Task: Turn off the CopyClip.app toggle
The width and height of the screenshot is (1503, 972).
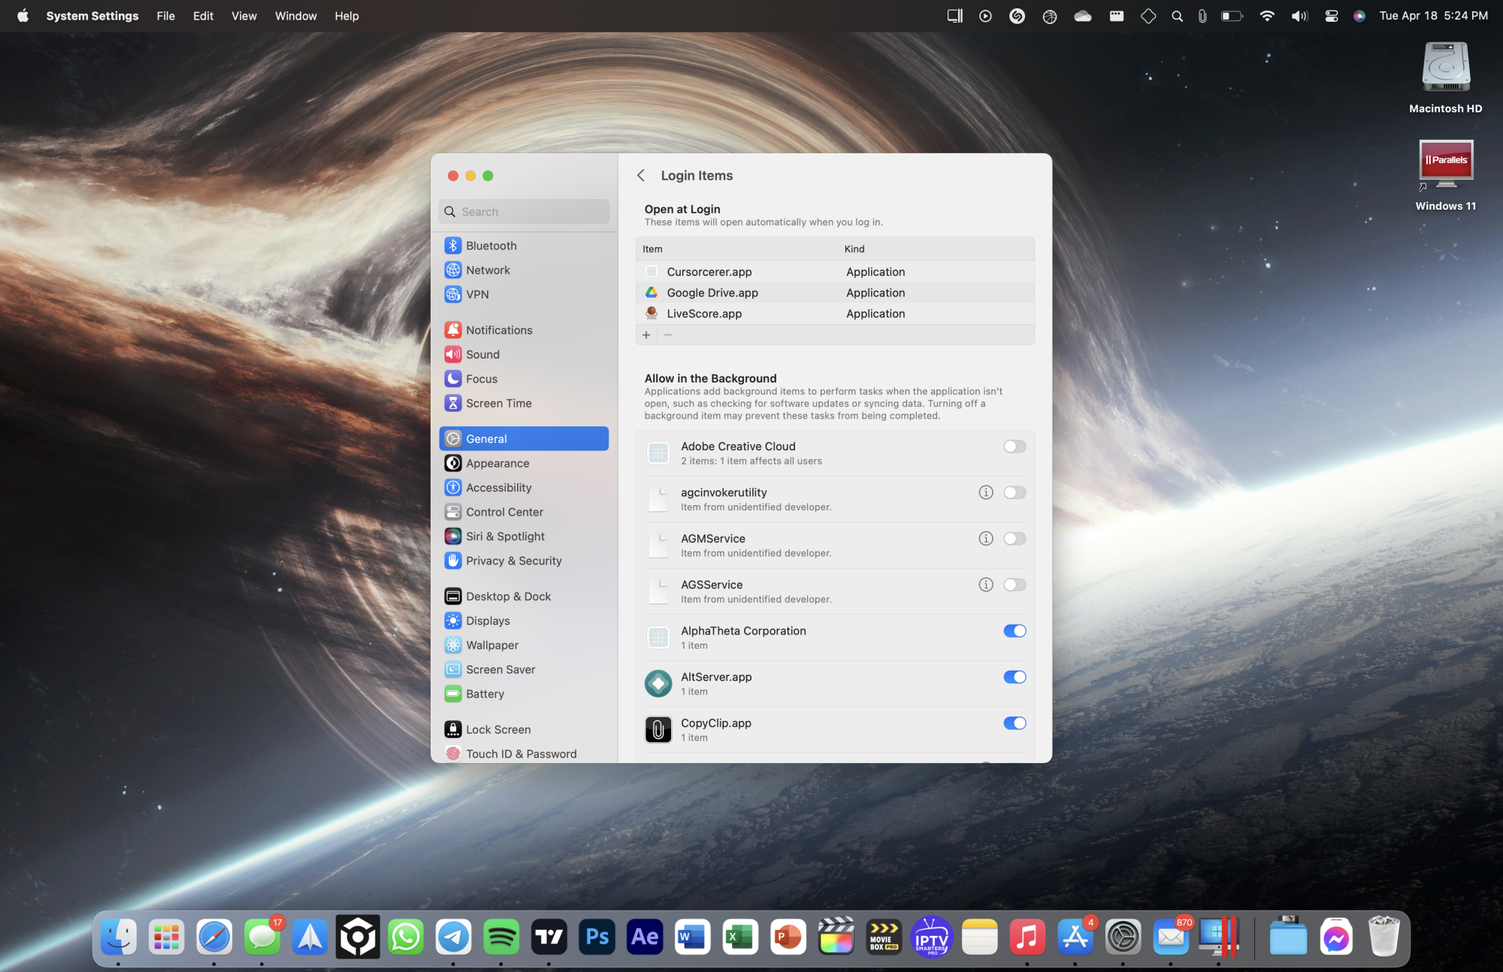Action: [1014, 723]
